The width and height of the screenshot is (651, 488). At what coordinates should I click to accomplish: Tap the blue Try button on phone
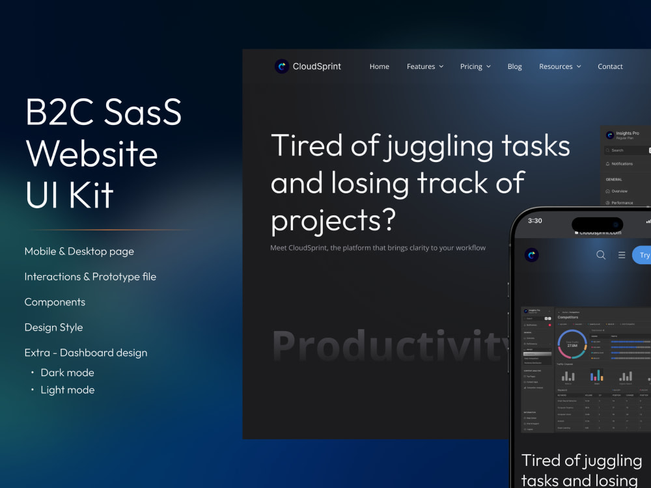pyautogui.click(x=641, y=255)
